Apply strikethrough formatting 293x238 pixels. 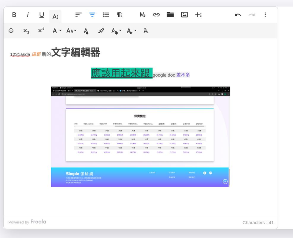point(11,31)
